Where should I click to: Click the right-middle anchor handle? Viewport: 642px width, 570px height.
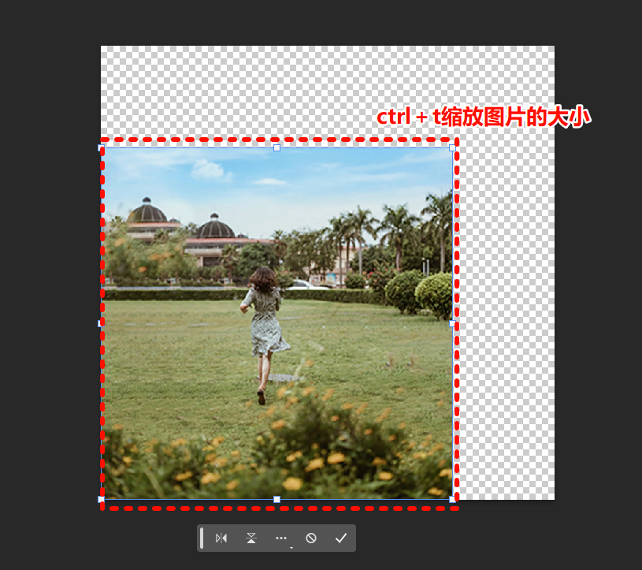(x=451, y=322)
